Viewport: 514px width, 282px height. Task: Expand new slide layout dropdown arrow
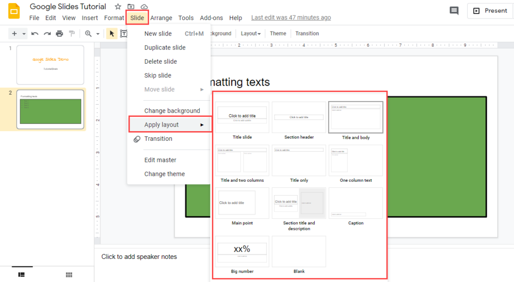(x=24, y=34)
